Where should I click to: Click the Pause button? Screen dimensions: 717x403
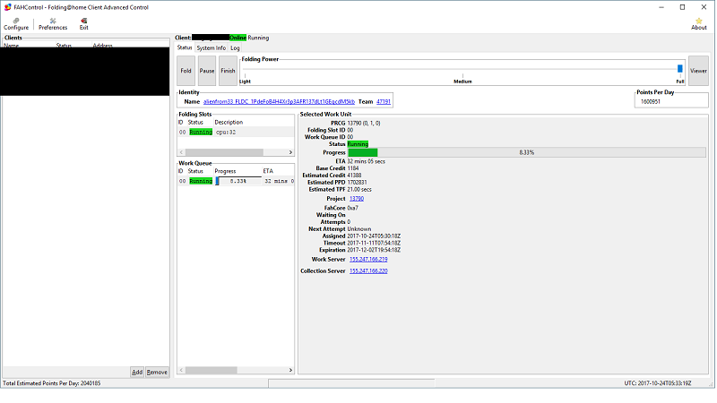tap(207, 71)
